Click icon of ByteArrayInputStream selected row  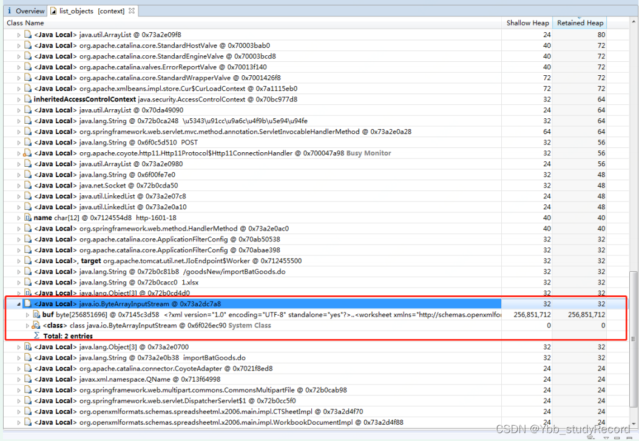pyautogui.click(x=28, y=304)
